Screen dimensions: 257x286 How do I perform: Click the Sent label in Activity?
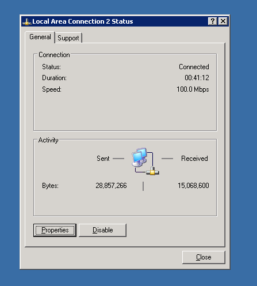point(103,159)
